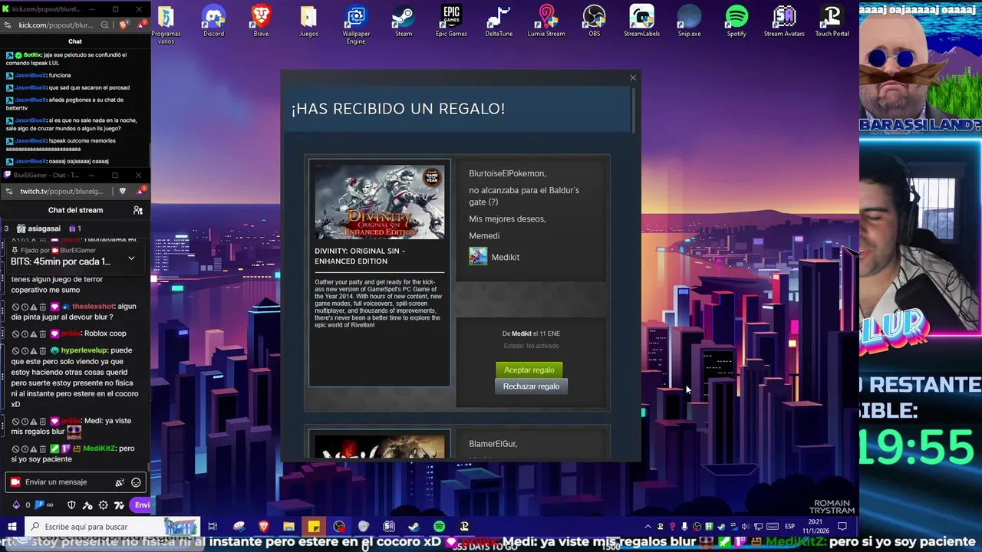Open the Twitch chat settings gear
The image size is (982, 552).
(x=103, y=505)
